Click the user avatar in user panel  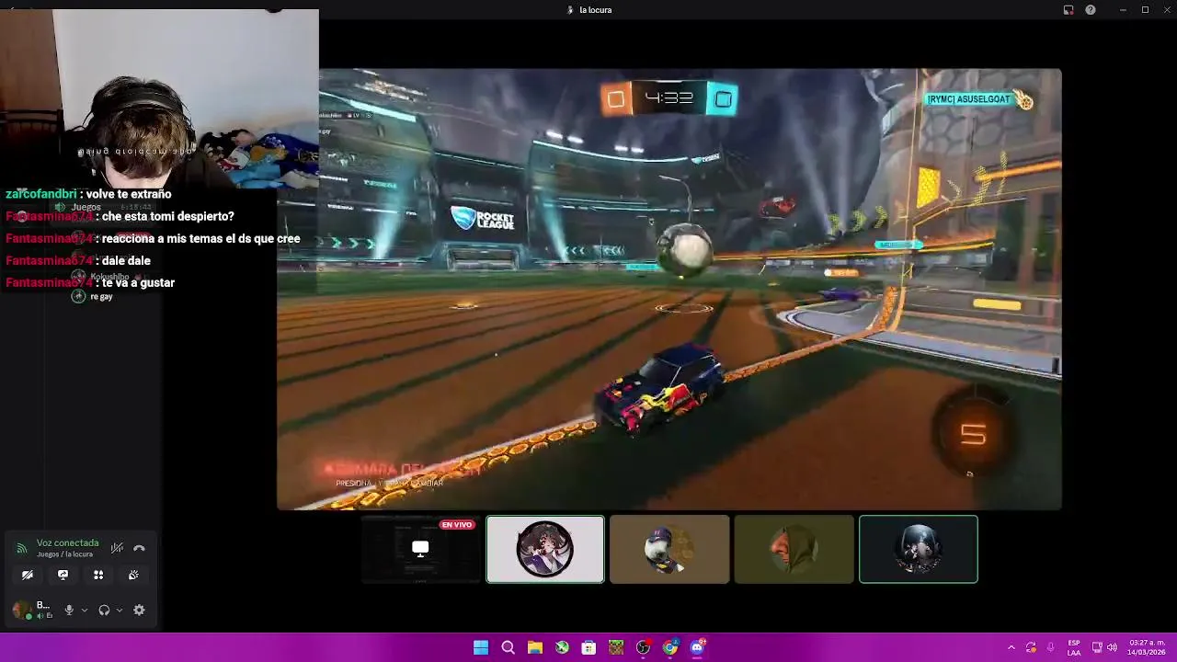click(x=20, y=610)
